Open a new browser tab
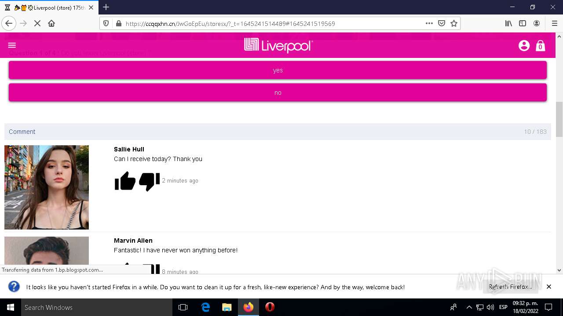This screenshot has width=563, height=316. pyautogui.click(x=106, y=7)
